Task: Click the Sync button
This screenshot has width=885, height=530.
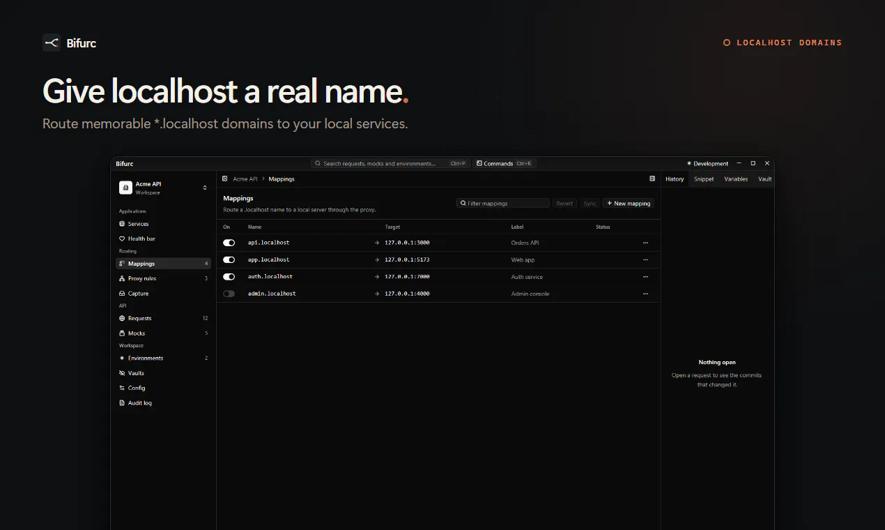Action: (590, 204)
